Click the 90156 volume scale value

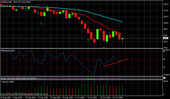tap(166, 81)
